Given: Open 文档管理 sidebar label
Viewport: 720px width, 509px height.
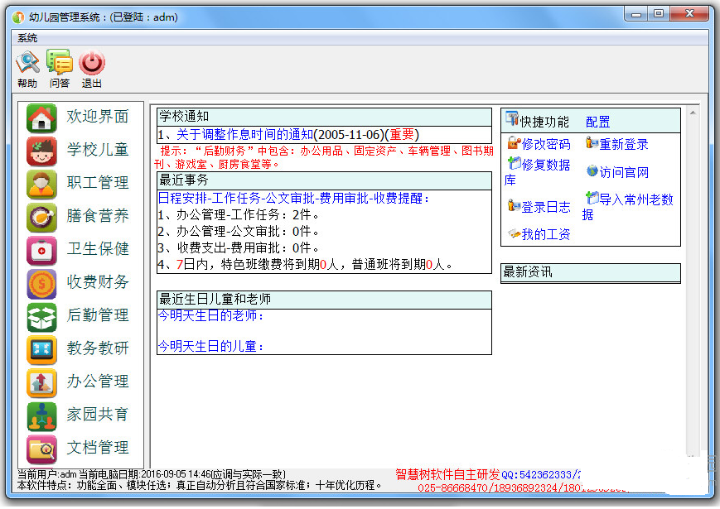Looking at the screenshot, I should coord(97,447).
